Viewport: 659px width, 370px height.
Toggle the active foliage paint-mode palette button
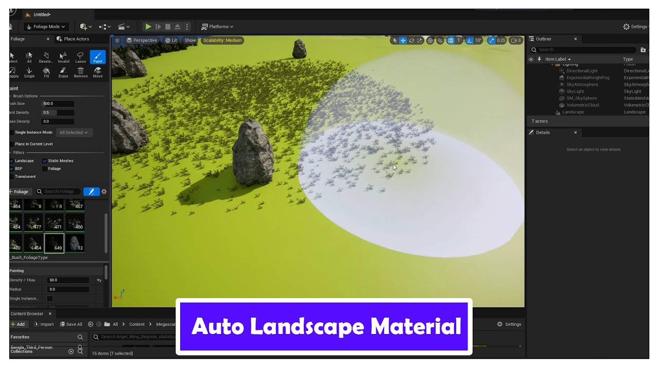click(x=91, y=192)
